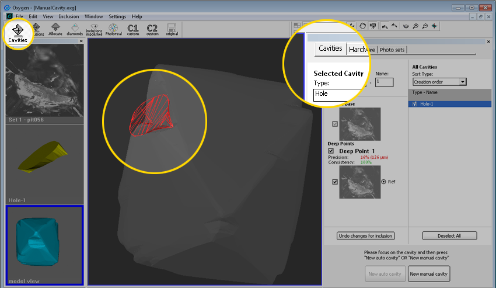This screenshot has height=288, width=496.
Task: Switch to C2 custom view
Action: coord(152,29)
